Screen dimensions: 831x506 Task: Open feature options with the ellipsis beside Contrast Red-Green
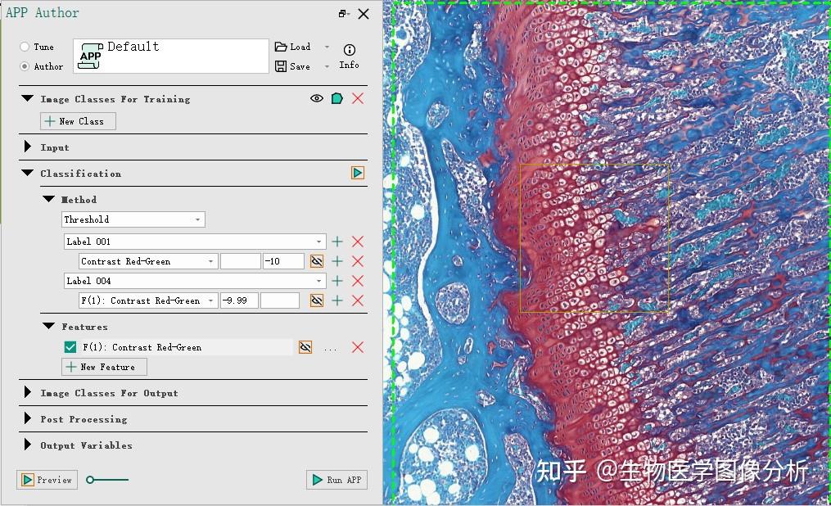(331, 346)
